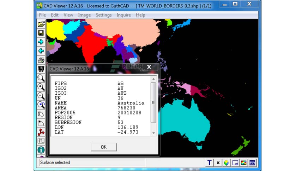Click the window layout icon in status bar
This screenshot has width=295, height=171.
coord(235,163)
